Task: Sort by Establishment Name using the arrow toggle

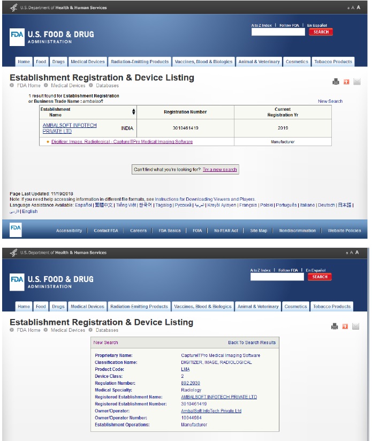Action: coord(134,112)
